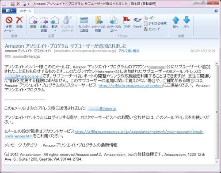Screen dimensions: 221x173
Task: Open Find Text (テキストの検索)
Action: coord(155,23)
